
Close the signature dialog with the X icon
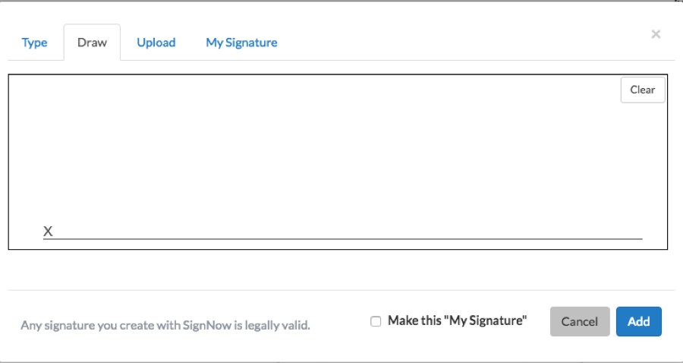[656, 34]
